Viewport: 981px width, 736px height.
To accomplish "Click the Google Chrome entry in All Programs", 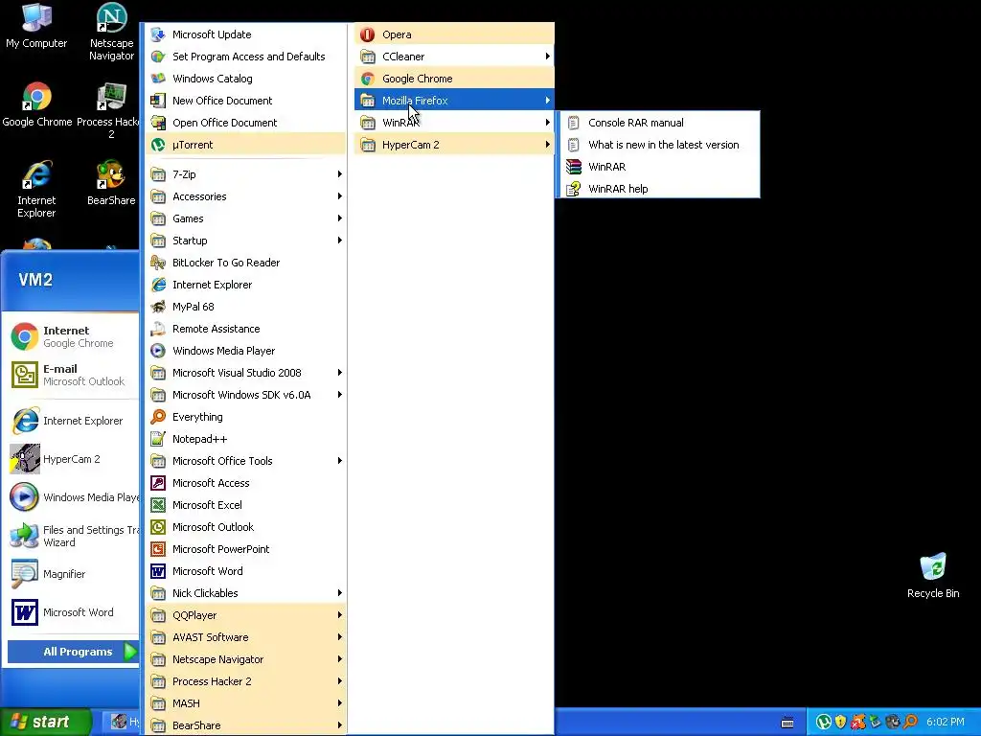I will click(454, 79).
